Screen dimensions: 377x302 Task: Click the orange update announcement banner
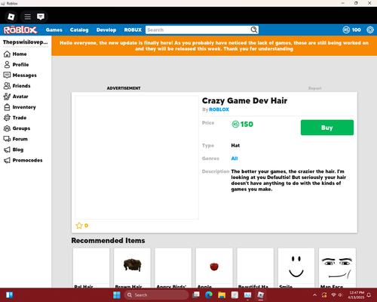[x=214, y=46]
